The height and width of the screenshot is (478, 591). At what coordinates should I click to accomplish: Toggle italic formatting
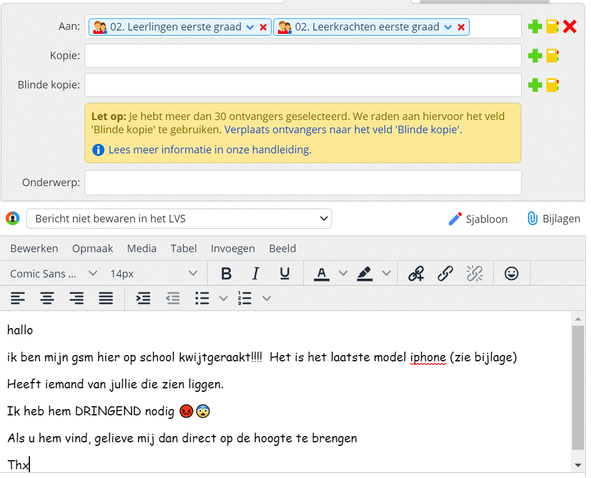(x=256, y=274)
